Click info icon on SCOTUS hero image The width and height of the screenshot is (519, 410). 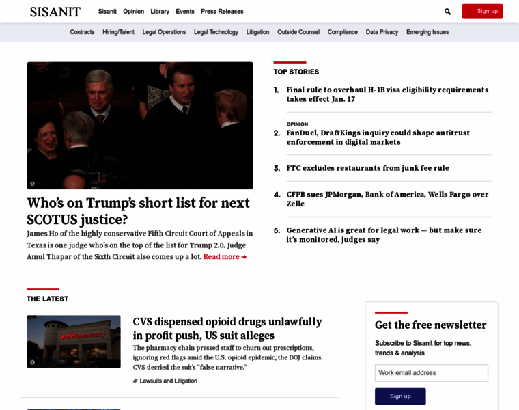coord(33,184)
